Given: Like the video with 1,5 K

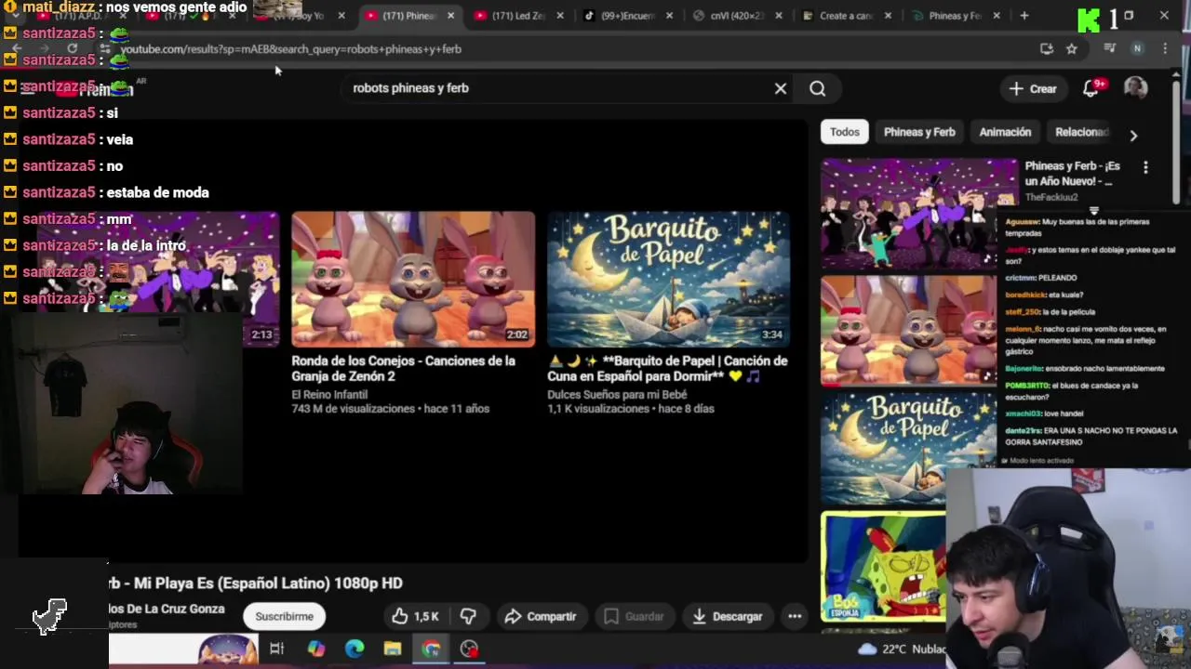Looking at the screenshot, I should [415, 616].
